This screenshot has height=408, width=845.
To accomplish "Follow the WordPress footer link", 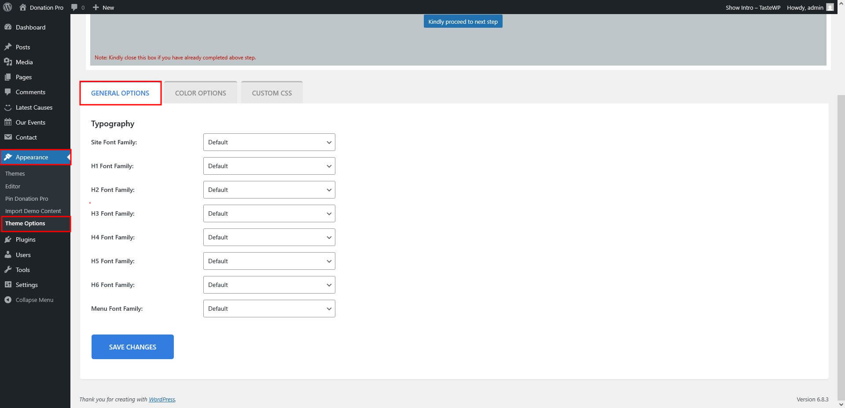I will point(162,400).
